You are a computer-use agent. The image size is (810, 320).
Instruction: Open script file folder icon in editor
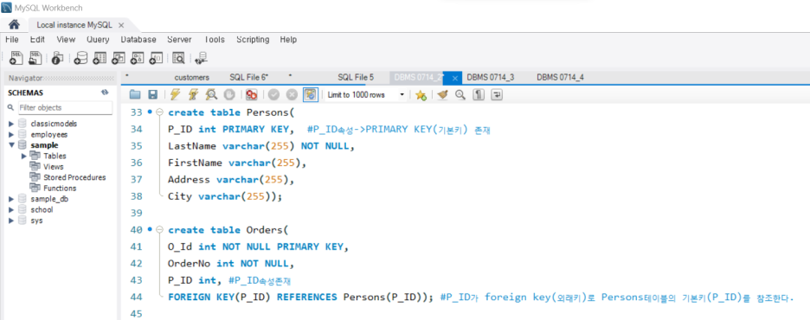click(x=135, y=94)
